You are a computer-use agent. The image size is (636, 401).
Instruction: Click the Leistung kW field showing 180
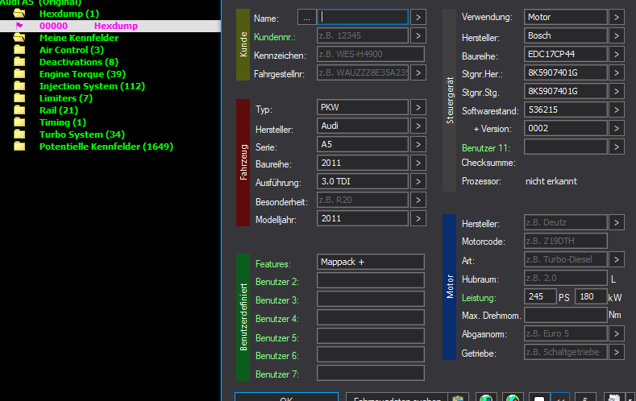[591, 296]
